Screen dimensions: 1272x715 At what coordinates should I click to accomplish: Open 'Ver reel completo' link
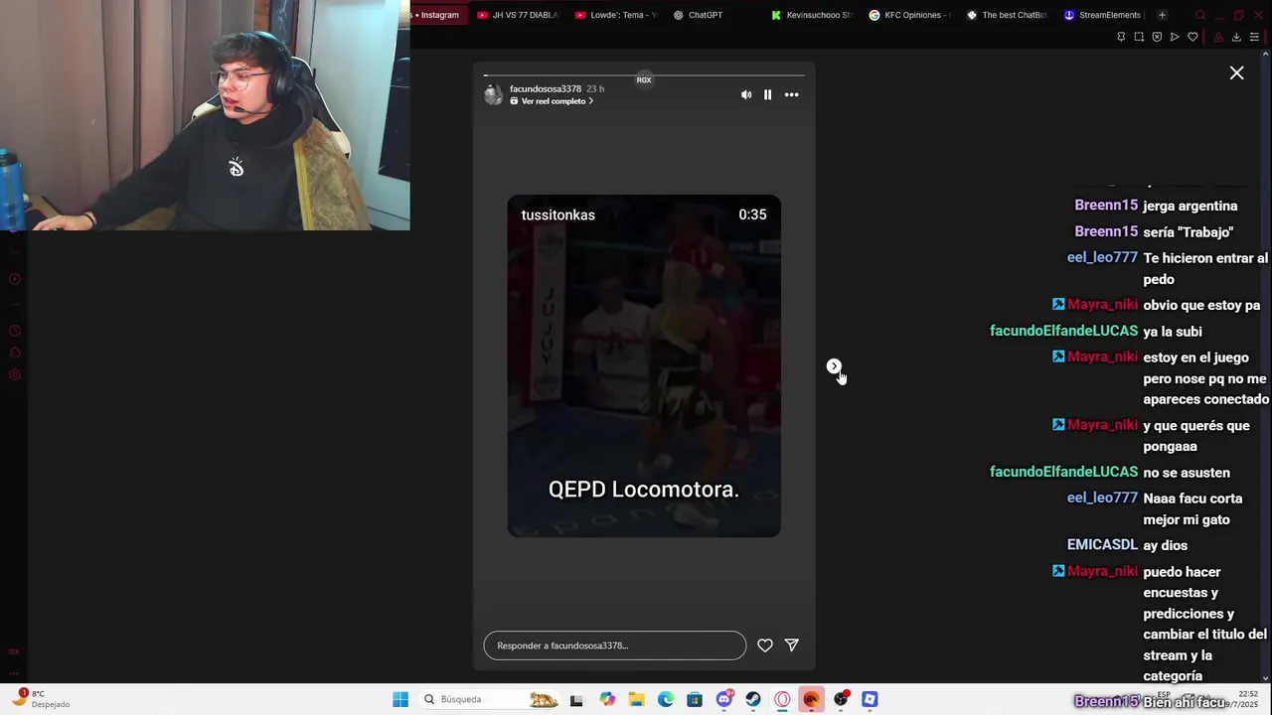tap(552, 101)
